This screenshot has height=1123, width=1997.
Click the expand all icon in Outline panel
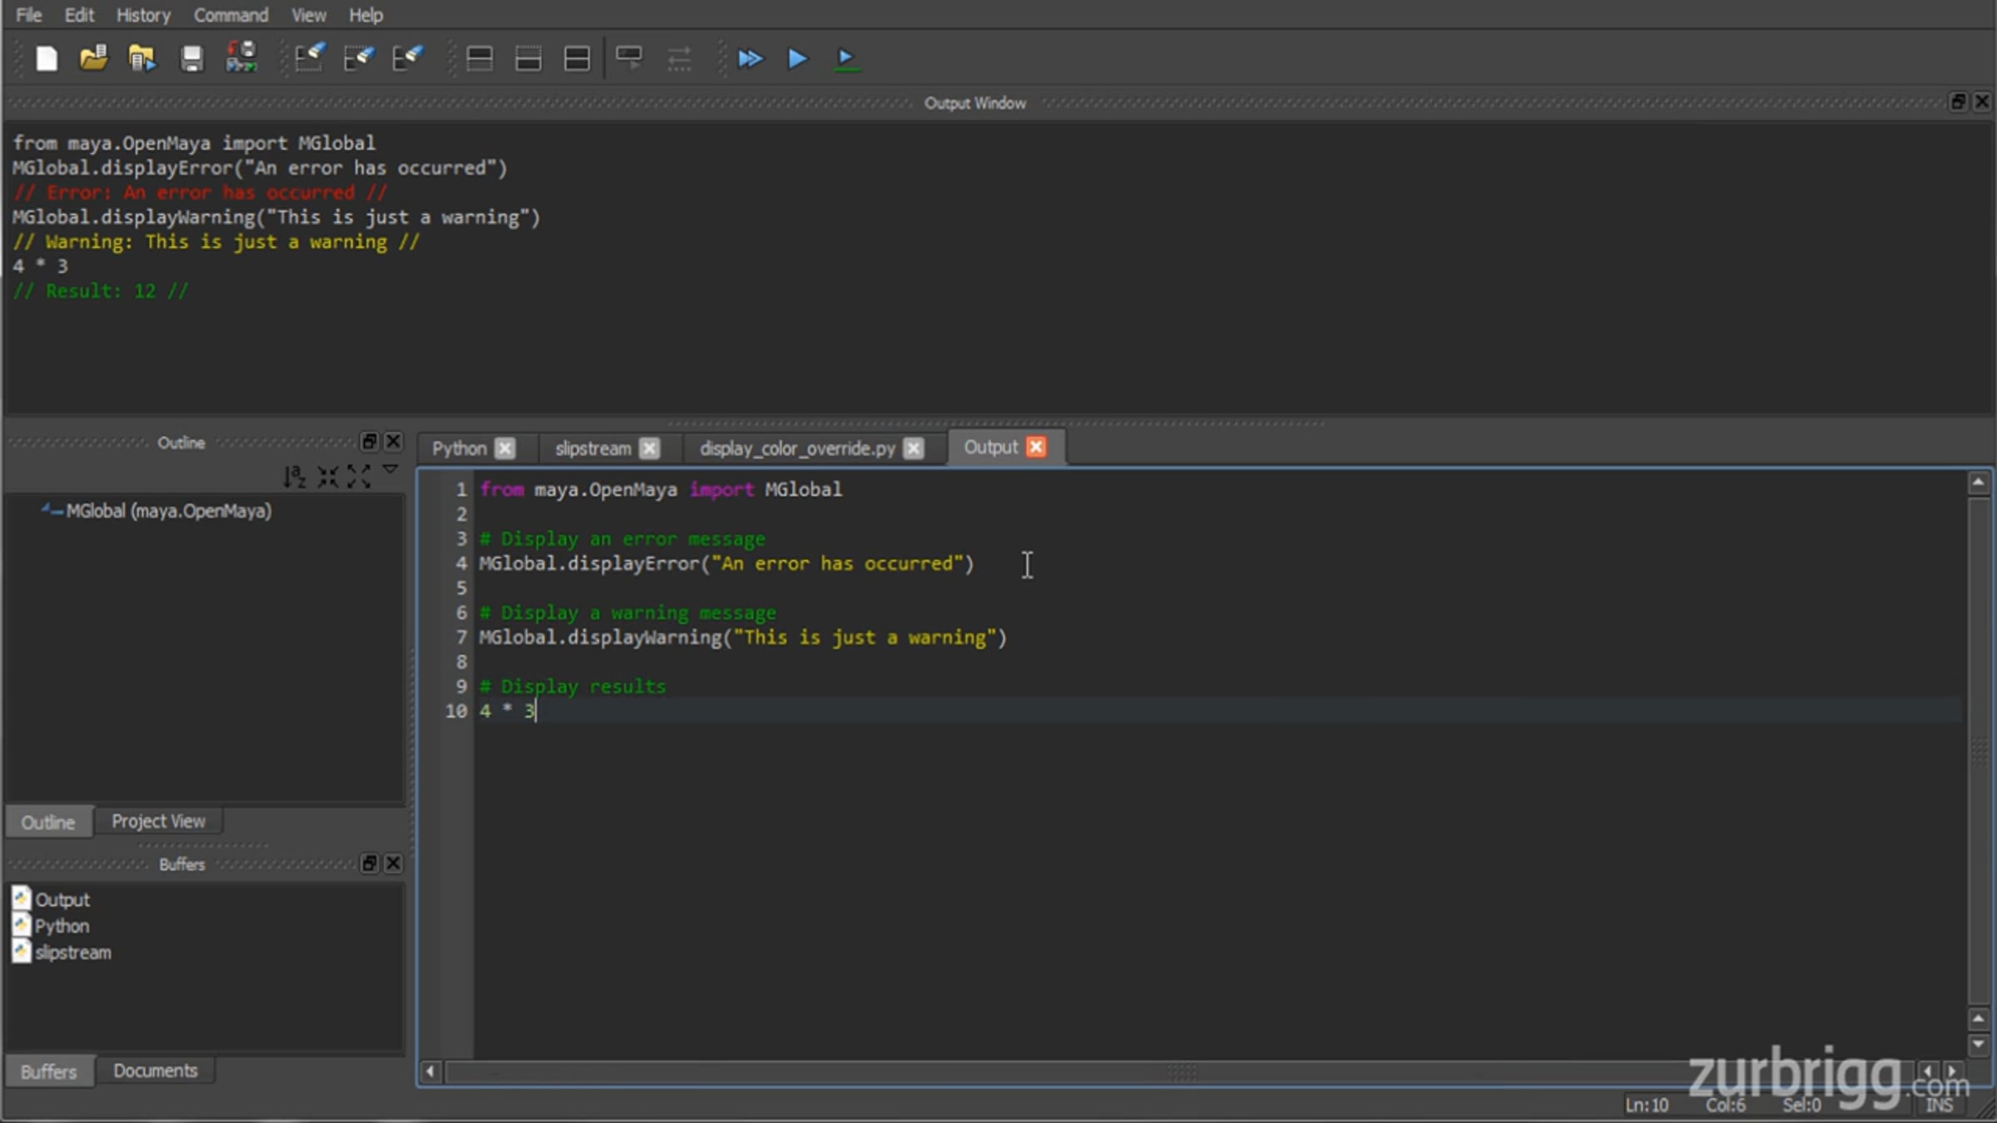359,476
